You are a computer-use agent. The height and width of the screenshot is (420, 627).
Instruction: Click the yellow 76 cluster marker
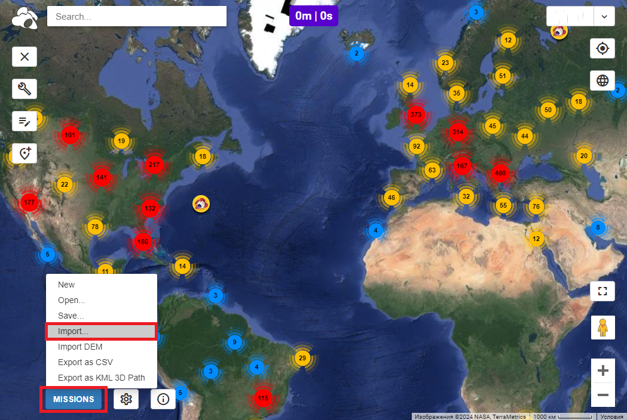point(536,206)
